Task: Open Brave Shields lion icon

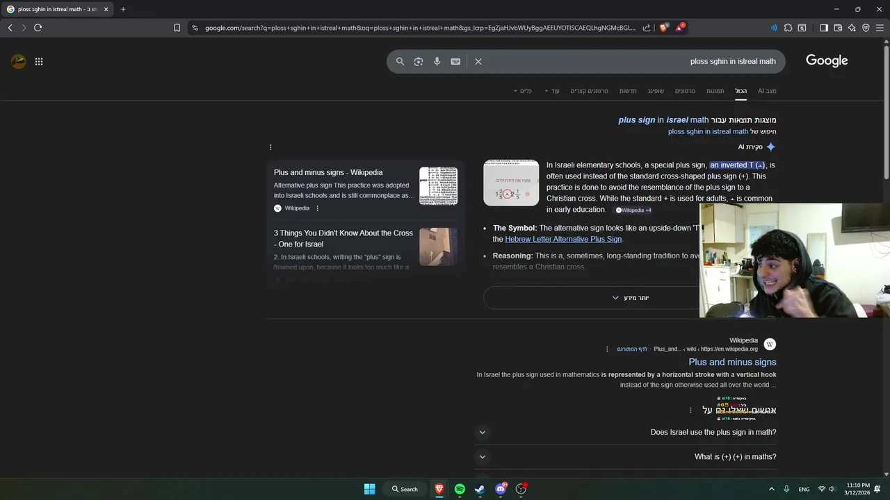Action: pos(663,28)
